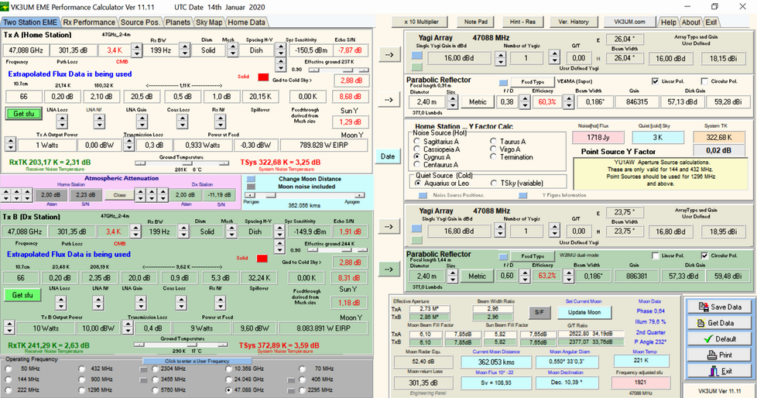Click the Get Data button
This screenshot has height=398, width=757.
tap(719, 323)
